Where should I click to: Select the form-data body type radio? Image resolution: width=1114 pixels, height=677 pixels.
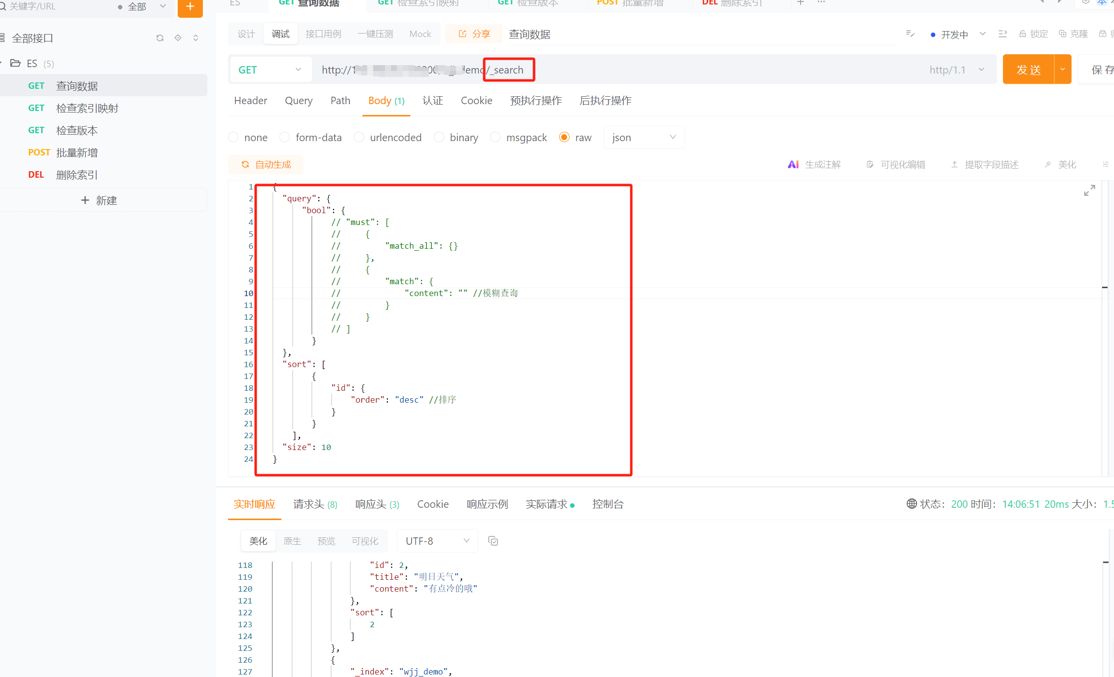tap(285, 137)
